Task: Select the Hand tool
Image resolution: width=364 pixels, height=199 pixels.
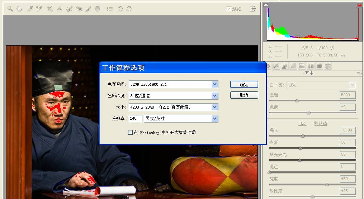Action: click(x=19, y=9)
